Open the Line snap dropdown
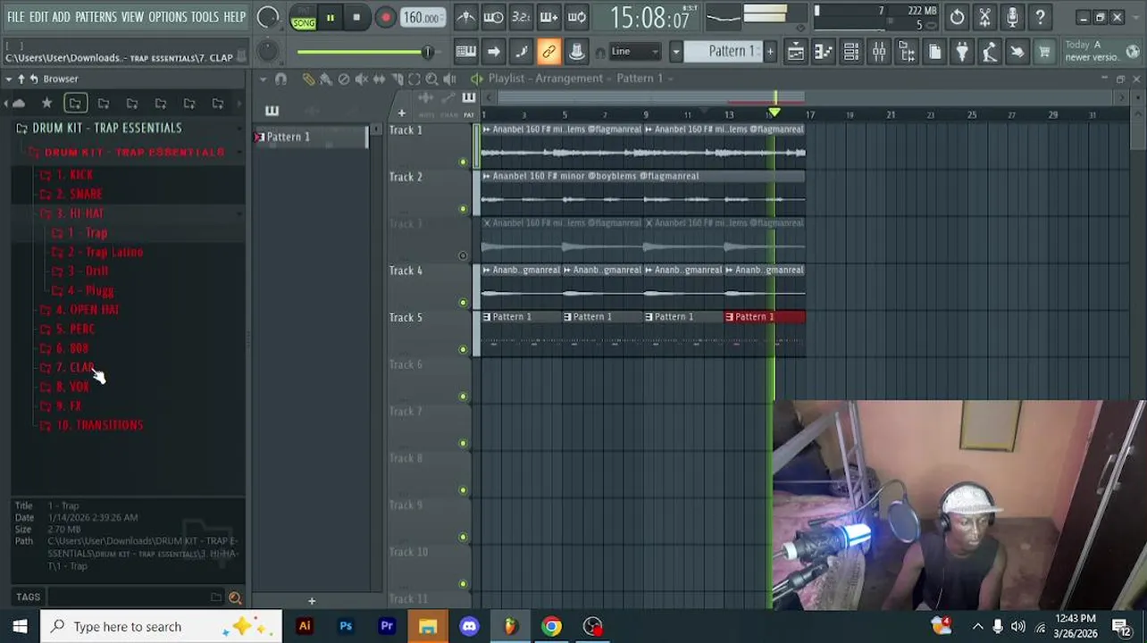The width and height of the screenshot is (1147, 643). click(635, 52)
